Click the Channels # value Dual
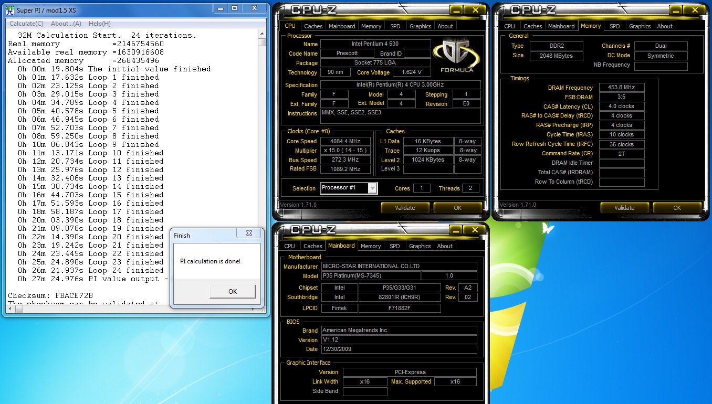The image size is (712, 404). pyautogui.click(x=661, y=46)
